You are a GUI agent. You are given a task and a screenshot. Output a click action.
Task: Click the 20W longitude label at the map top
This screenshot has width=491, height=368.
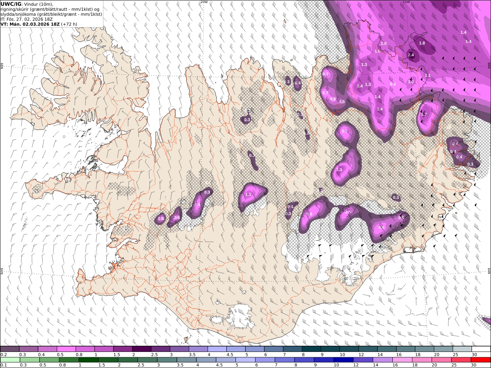204,2
